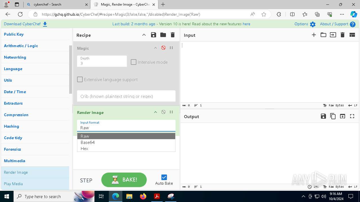Expand Hashing category
360x202 pixels.
click(x=35, y=126)
